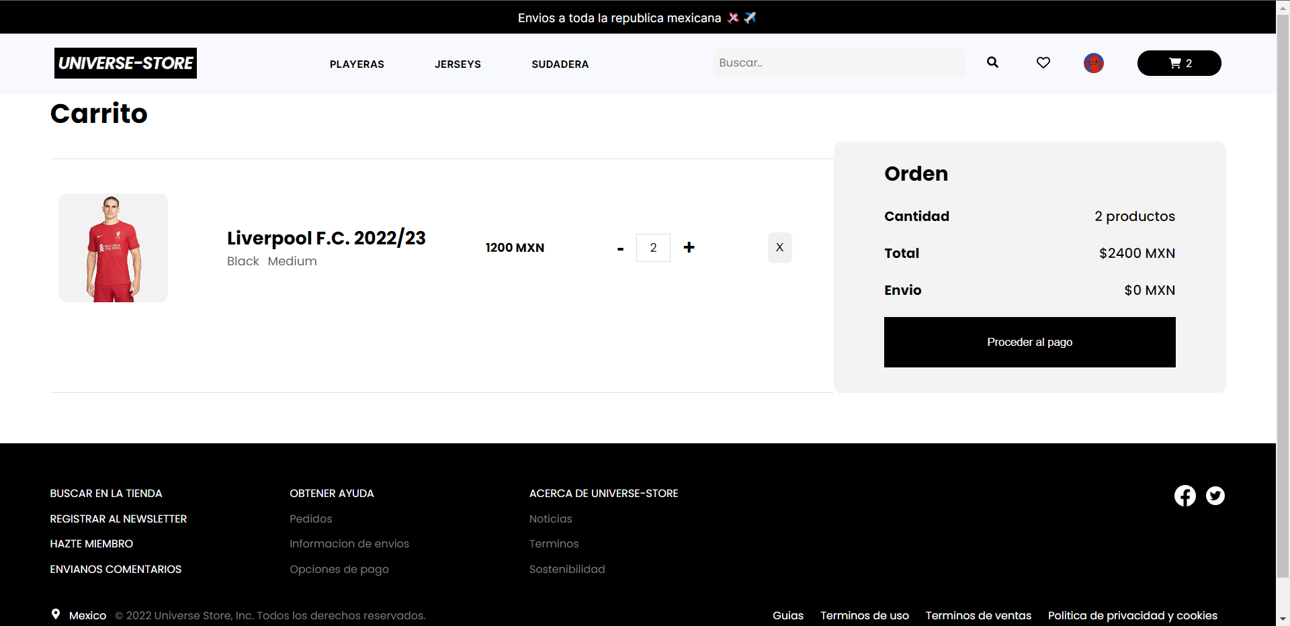The height and width of the screenshot is (626, 1290).
Task: Open the JERSEYS menu
Action: (x=458, y=64)
